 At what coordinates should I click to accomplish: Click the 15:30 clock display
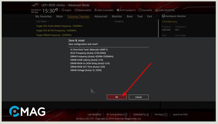click(x=48, y=11)
